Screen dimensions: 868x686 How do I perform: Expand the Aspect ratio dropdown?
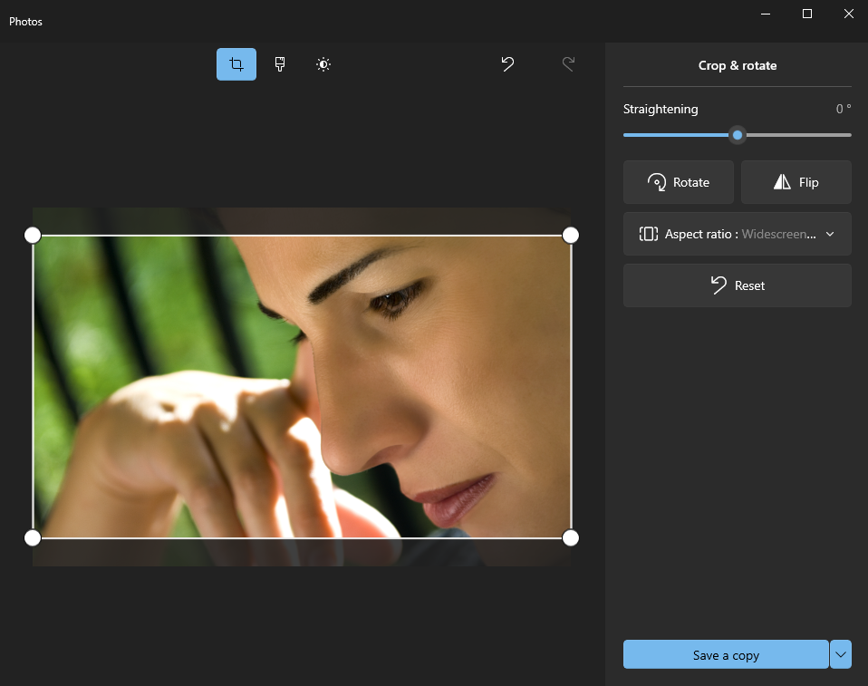(x=737, y=234)
